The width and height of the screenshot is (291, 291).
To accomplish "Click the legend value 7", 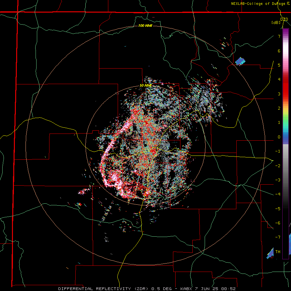I will coord(279,36).
